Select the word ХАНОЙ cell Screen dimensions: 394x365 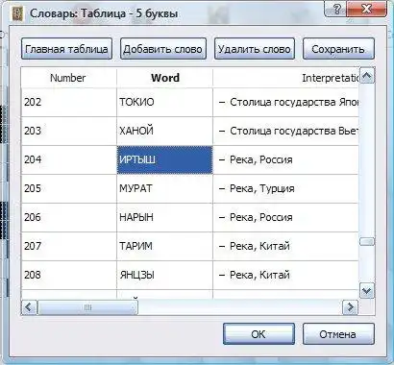point(164,131)
